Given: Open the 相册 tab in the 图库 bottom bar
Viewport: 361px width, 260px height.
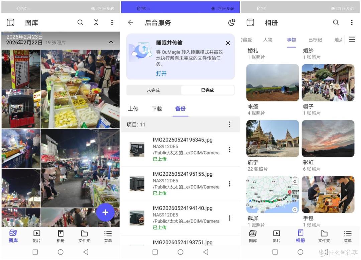Looking at the screenshot, I should 61,236.
